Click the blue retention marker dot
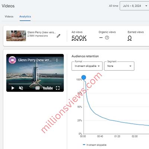 click(84, 77)
